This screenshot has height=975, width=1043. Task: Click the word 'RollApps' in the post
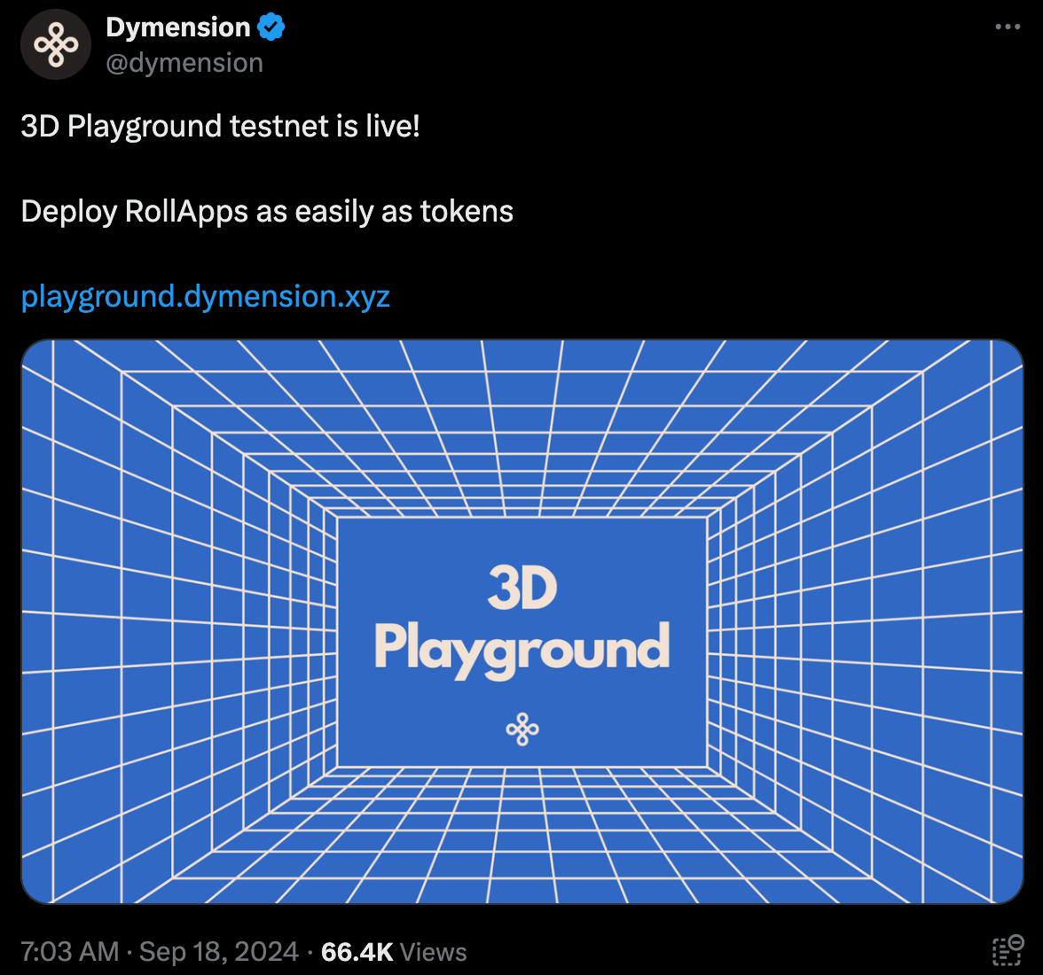point(177,211)
